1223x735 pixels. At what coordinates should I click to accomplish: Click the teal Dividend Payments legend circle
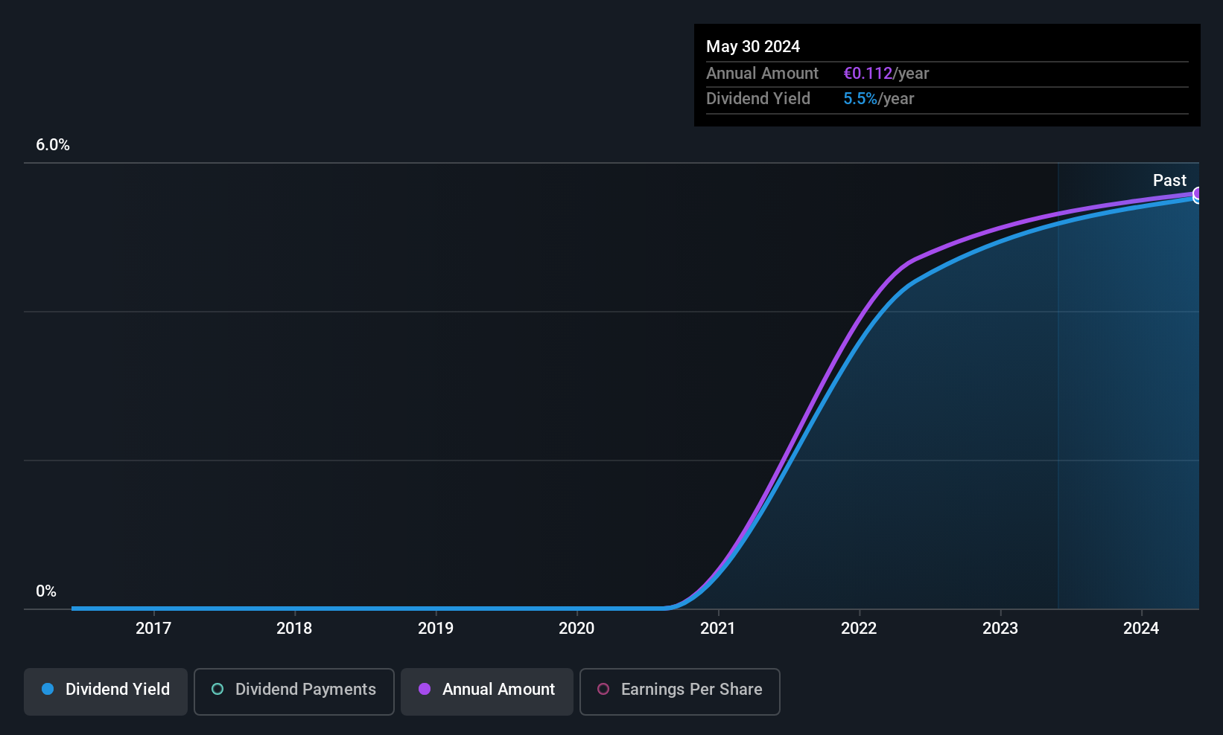[x=217, y=689]
